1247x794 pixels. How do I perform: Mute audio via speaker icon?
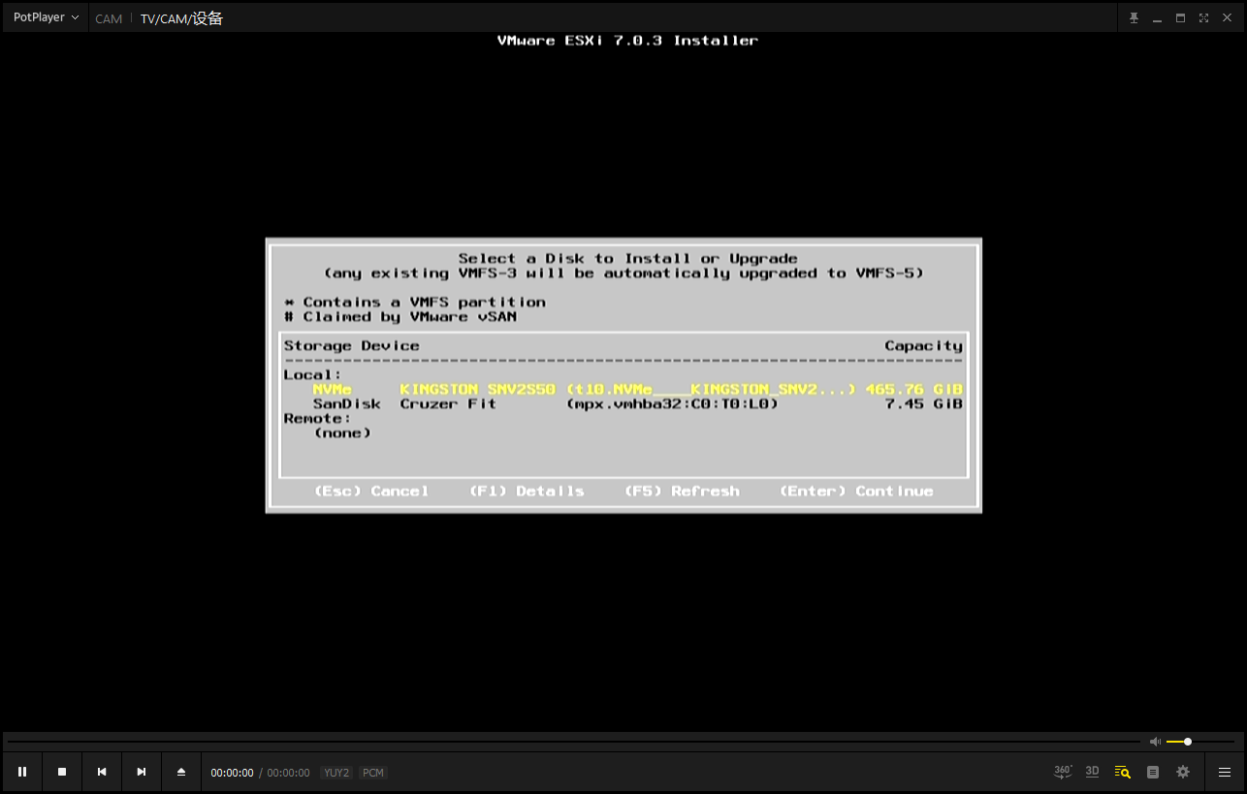pos(1155,742)
